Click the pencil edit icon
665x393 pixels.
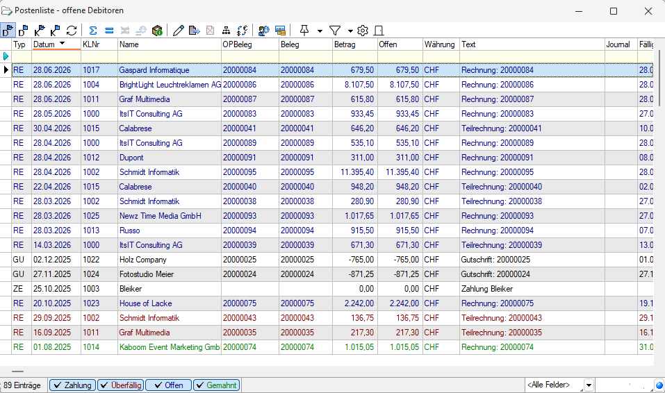[x=179, y=31]
